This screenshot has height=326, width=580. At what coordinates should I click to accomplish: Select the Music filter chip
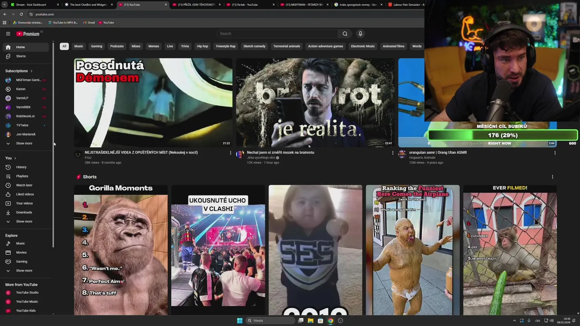[x=79, y=46]
